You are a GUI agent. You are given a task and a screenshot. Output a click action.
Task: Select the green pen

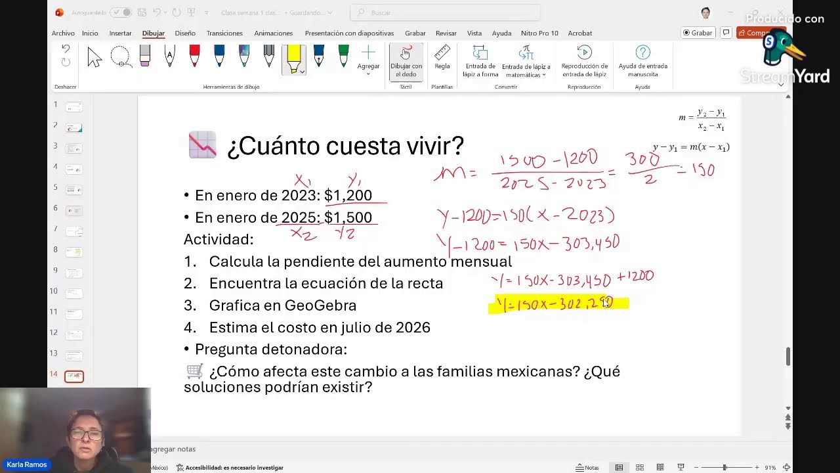pyautogui.click(x=343, y=56)
